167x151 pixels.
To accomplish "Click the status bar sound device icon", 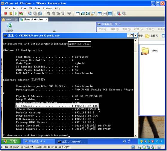I will pyautogui.click(x=153, y=147).
